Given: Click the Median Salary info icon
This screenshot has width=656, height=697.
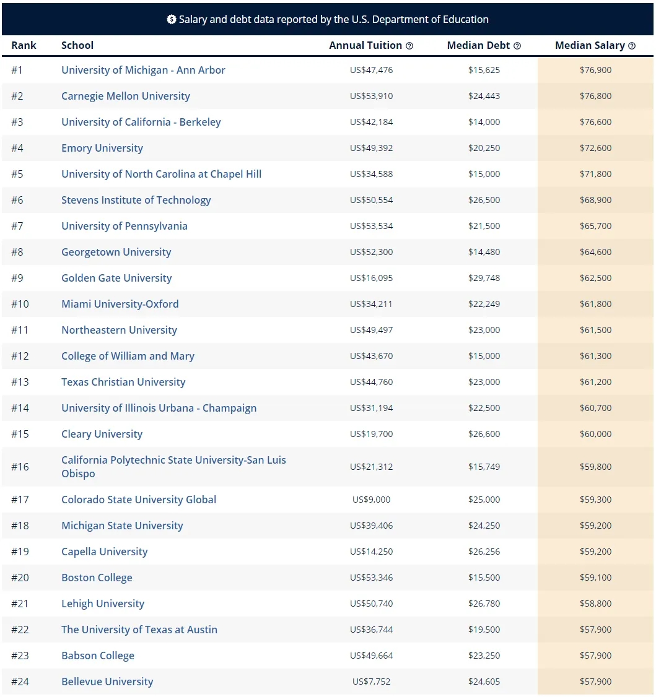Looking at the screenshot, I should click(632, 46).
